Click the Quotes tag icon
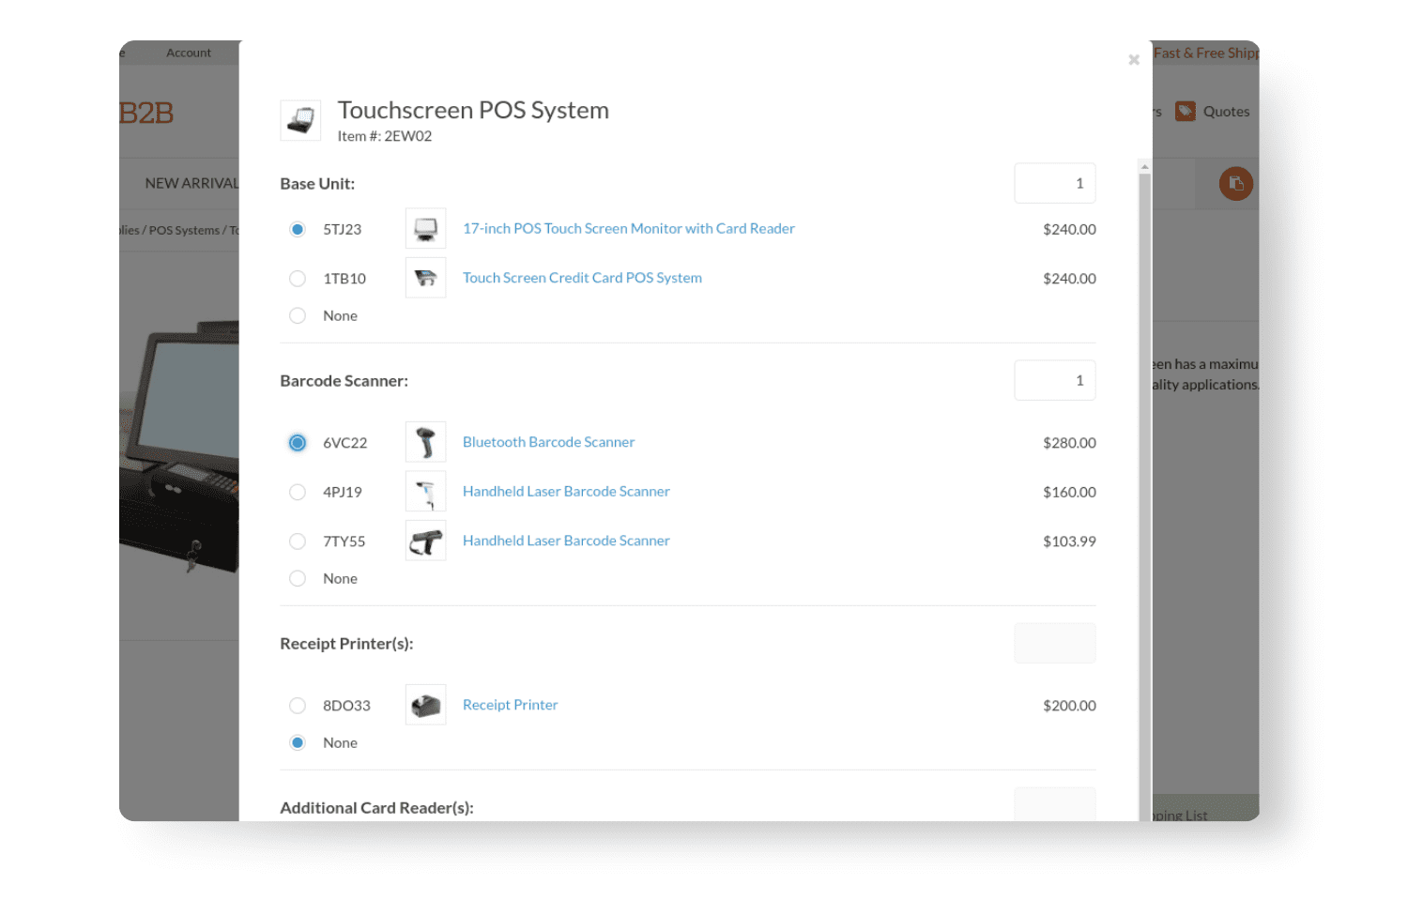Image resolution: width=1408 pixels, height=915 pixels. 1186,112
